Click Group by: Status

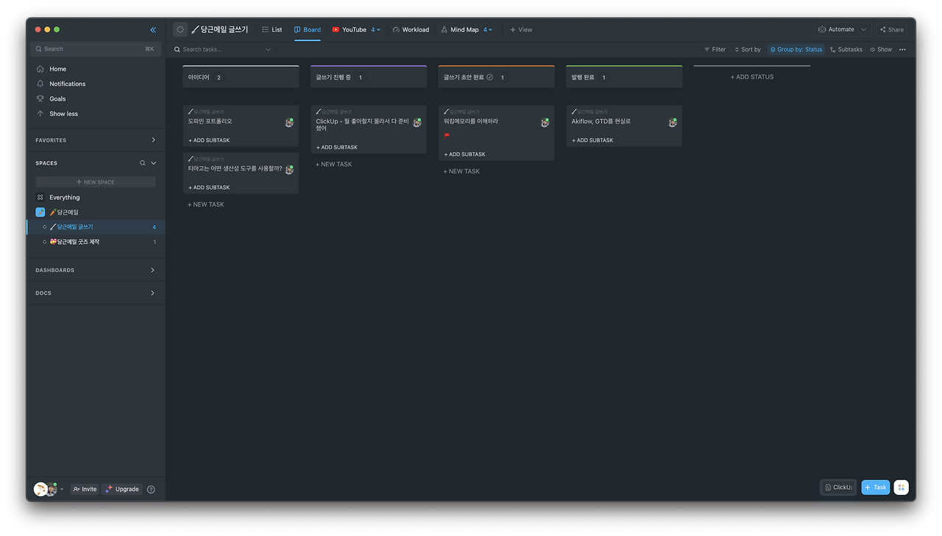[x=796, y=49]
